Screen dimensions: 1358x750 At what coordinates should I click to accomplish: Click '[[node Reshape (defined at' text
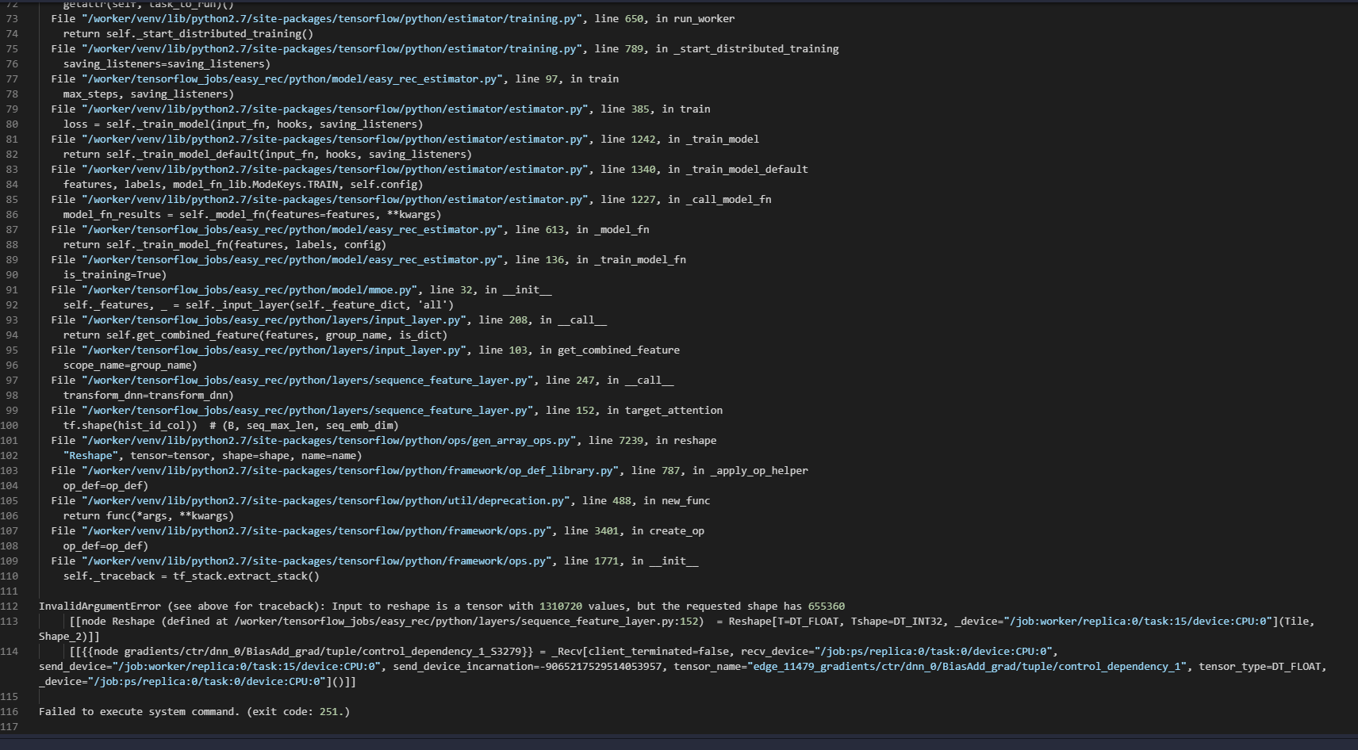click(x=149, y=621)
